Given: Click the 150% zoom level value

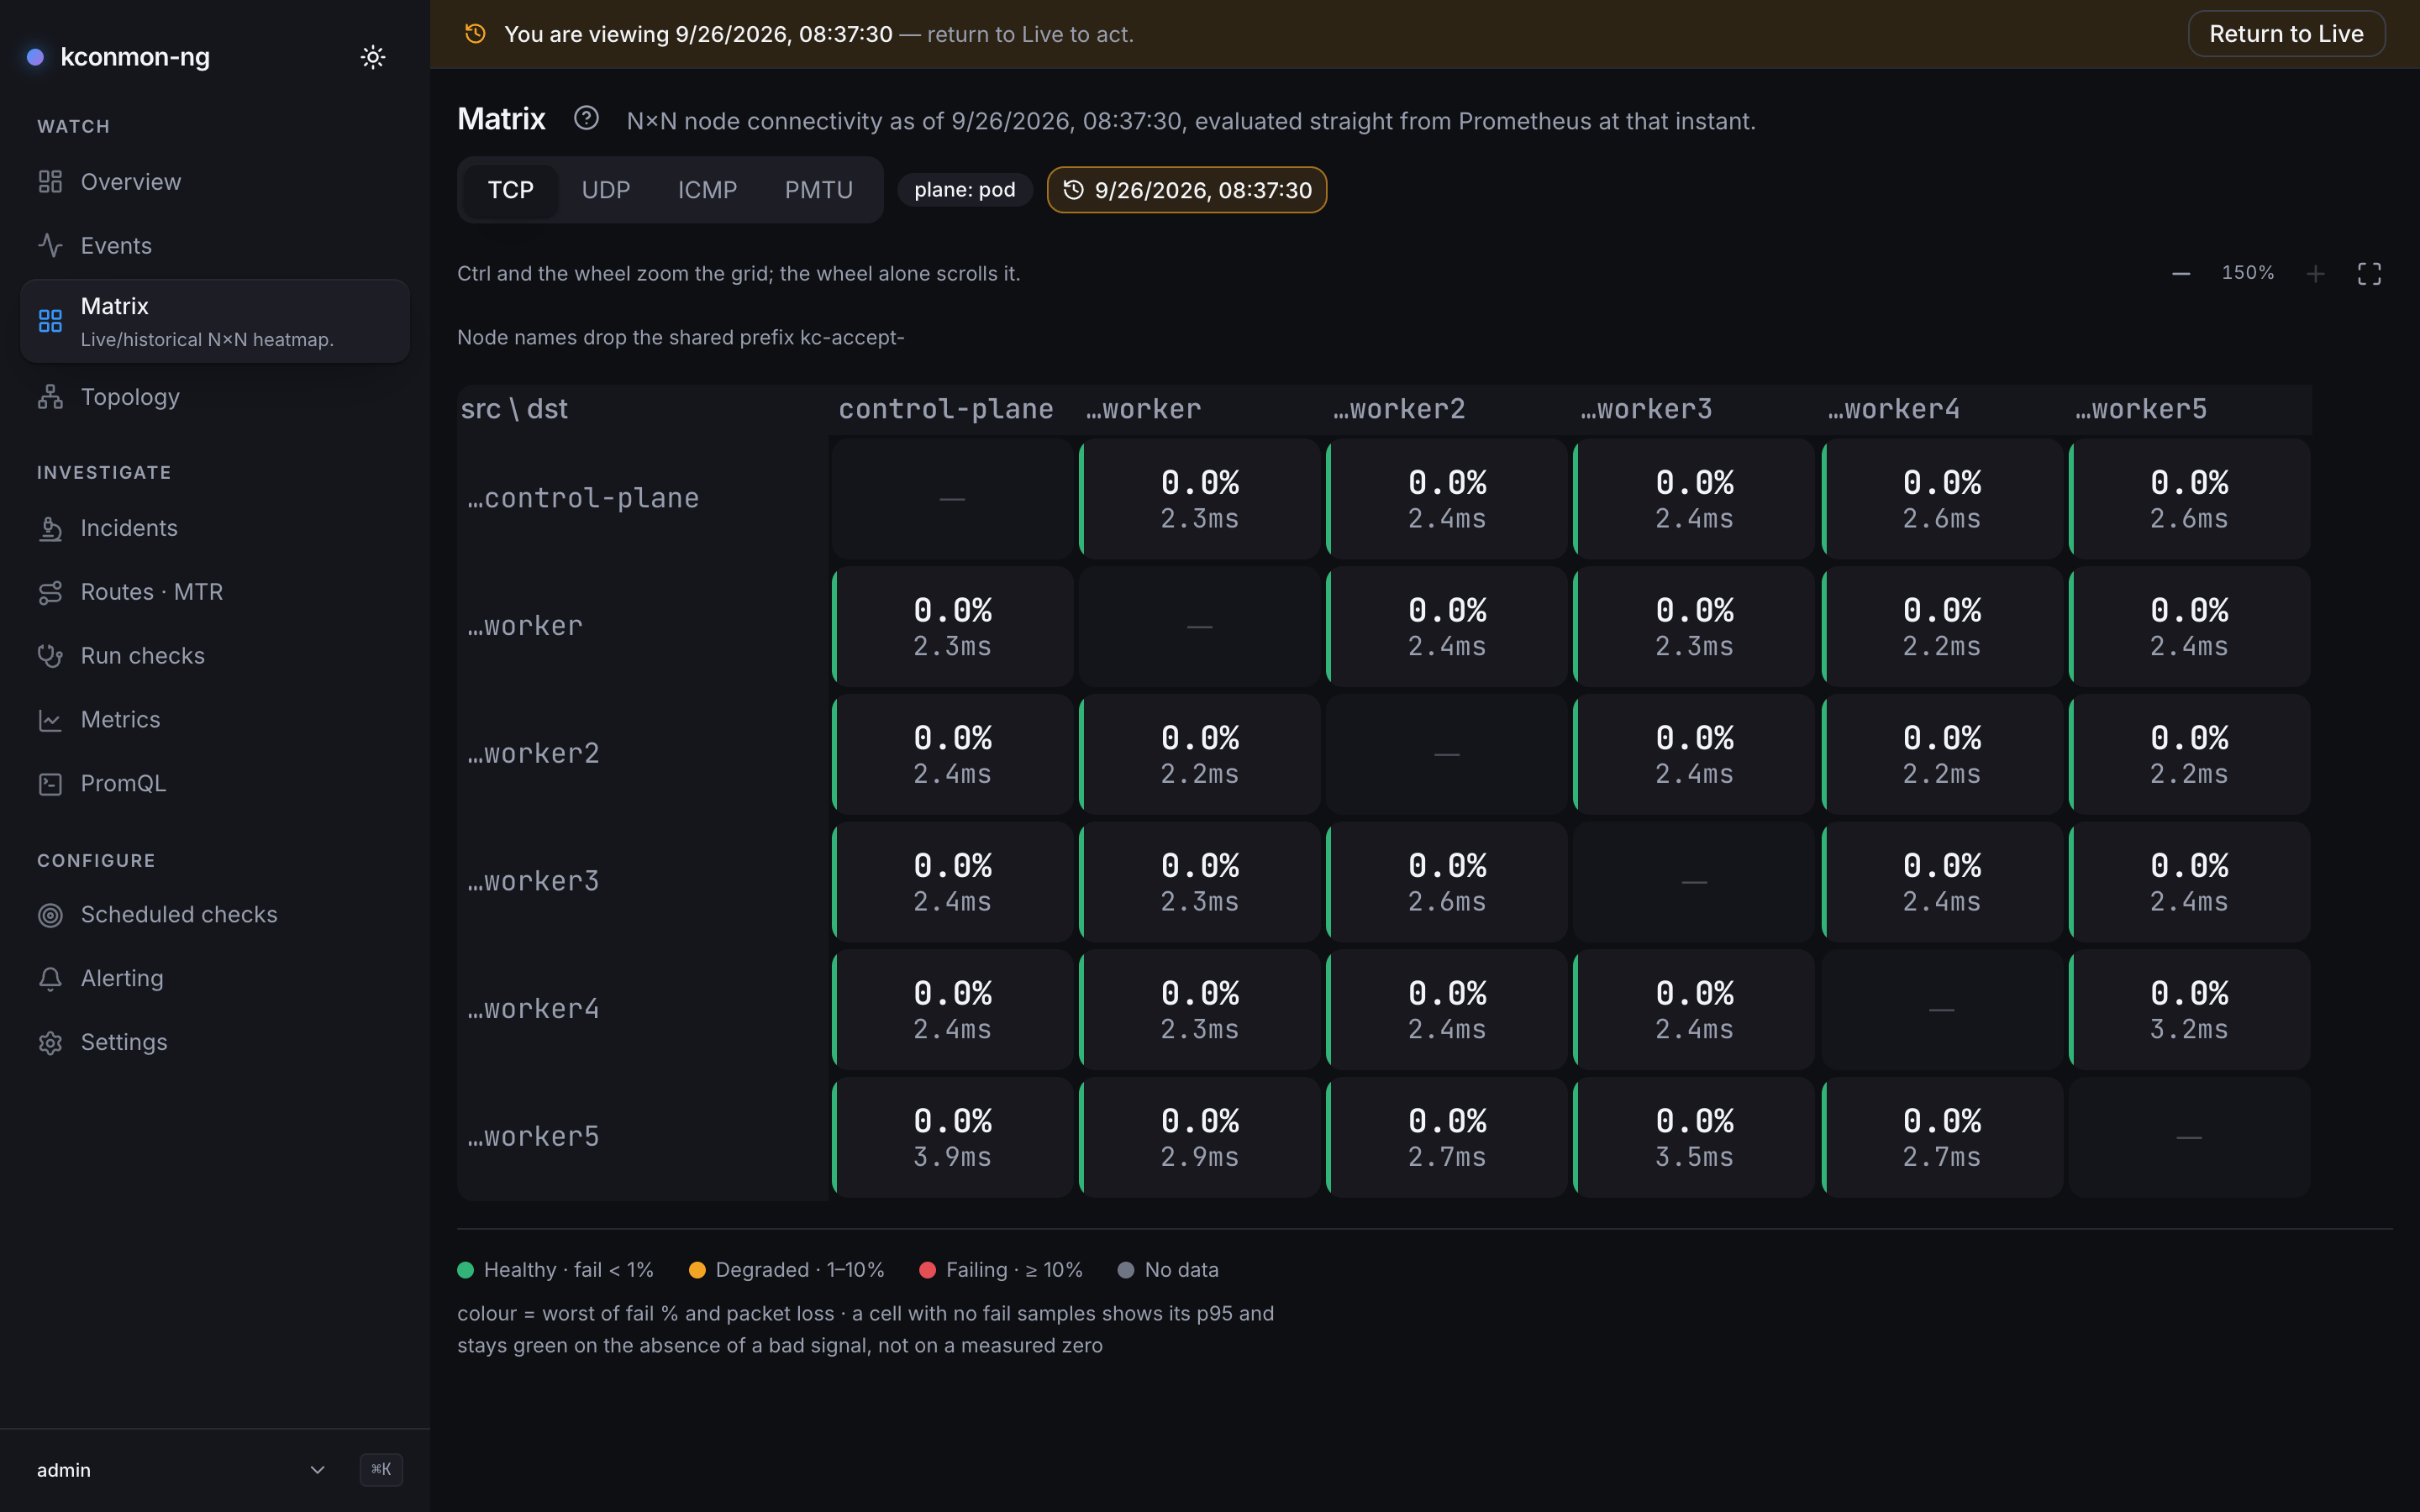Looking at the screenshot, I should [x=2248, y=273].
